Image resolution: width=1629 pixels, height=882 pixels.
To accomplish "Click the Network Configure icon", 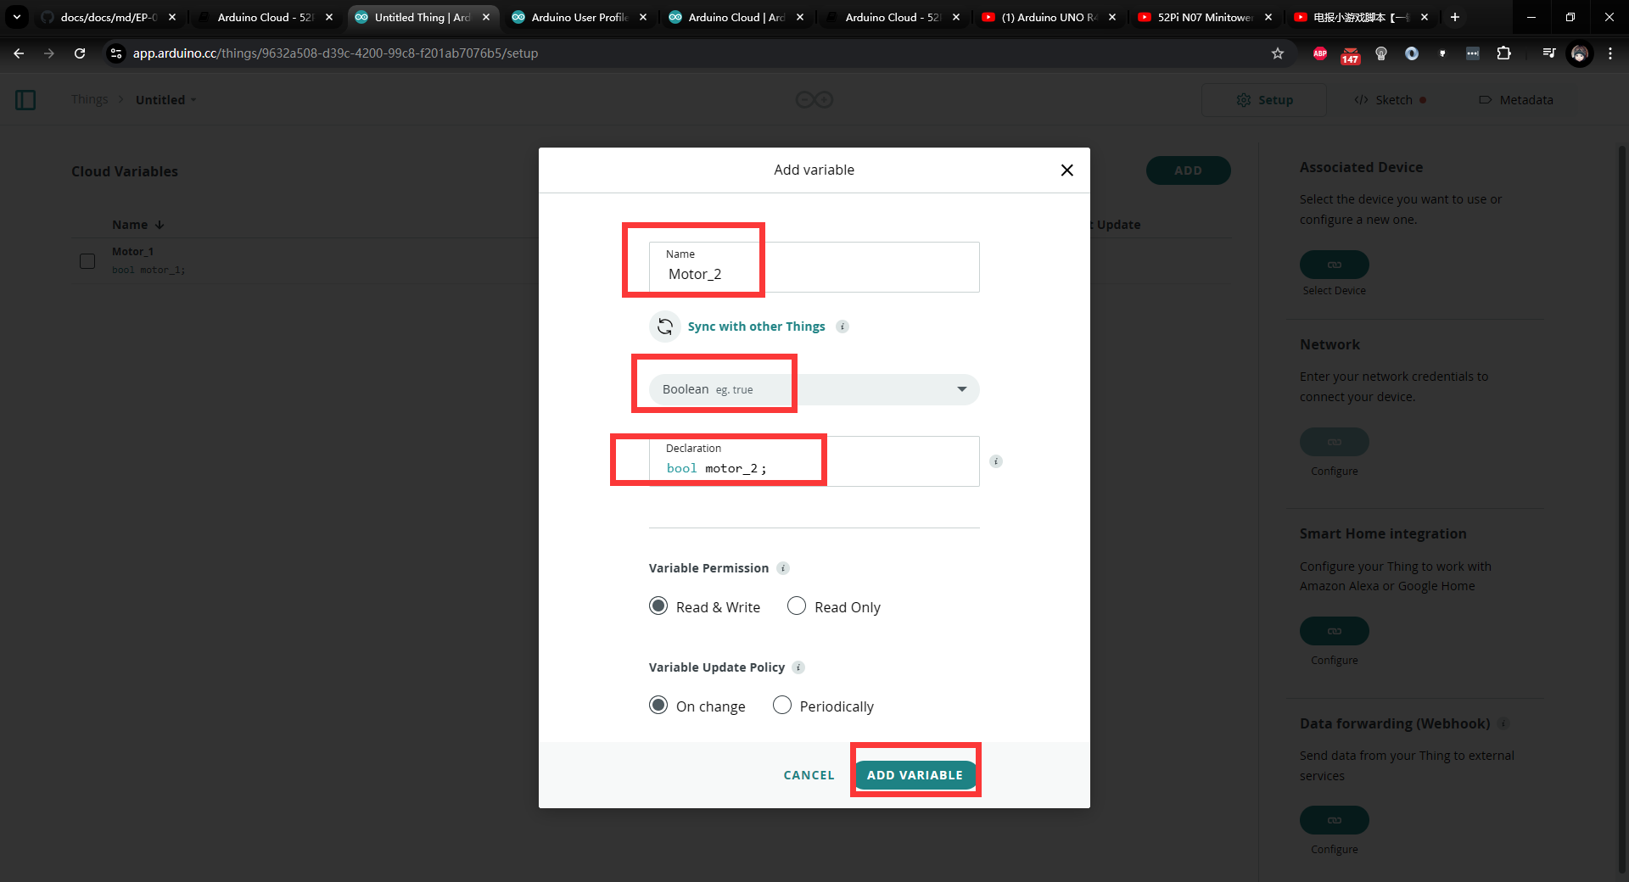I will (x=1334, y=442).
